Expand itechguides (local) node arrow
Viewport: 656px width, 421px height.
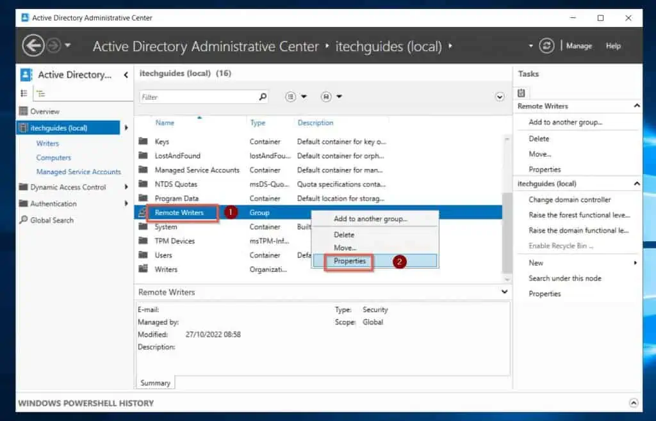[x=126, y=128]
